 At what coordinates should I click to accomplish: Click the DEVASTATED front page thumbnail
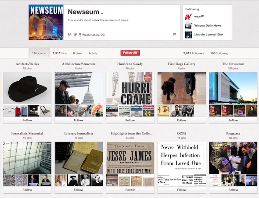click(112, 111)
